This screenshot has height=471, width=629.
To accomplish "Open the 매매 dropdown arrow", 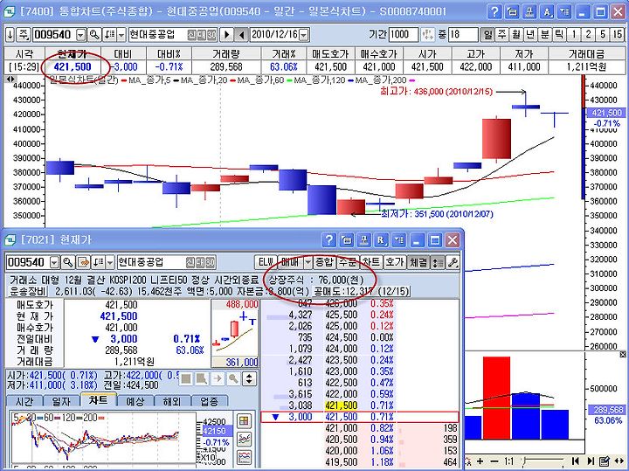I will (x=308, y=263).
